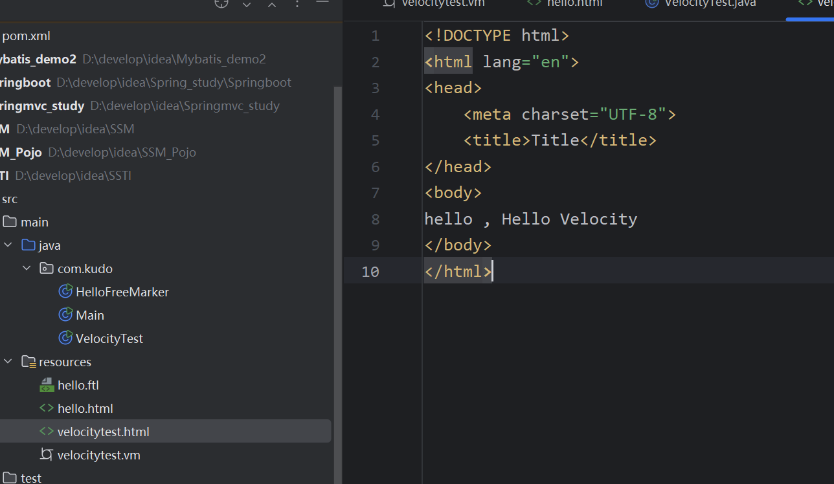Click the HelloFreeMarker class icon

pyautogui.click(x=65, y=292)
